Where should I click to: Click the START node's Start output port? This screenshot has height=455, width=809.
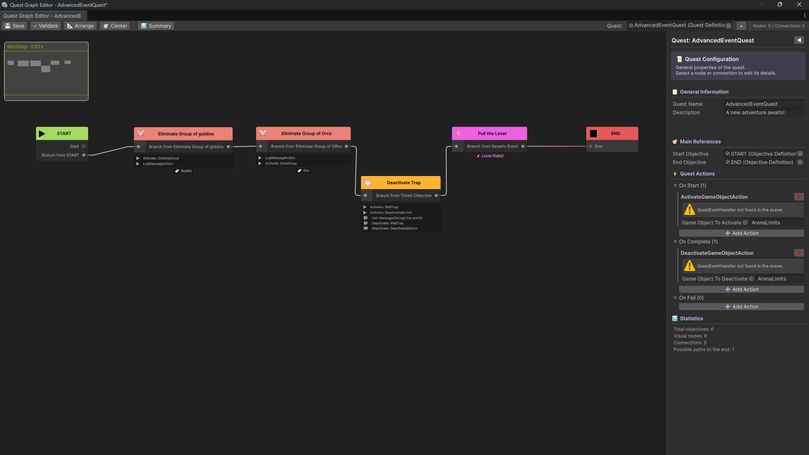coord(84,146)
